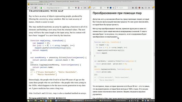Click the eloquentjavascript.net address bar
This screenshot has width=182, height=102.
pyautogui.click(x=55, y=8)
